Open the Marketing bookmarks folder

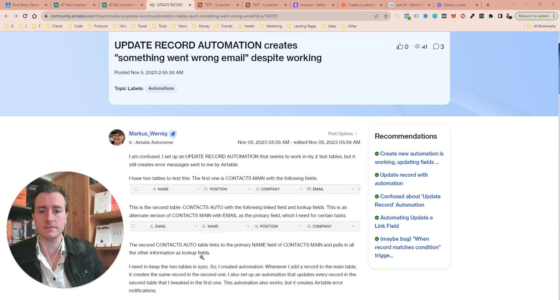(x=270, y=26)
